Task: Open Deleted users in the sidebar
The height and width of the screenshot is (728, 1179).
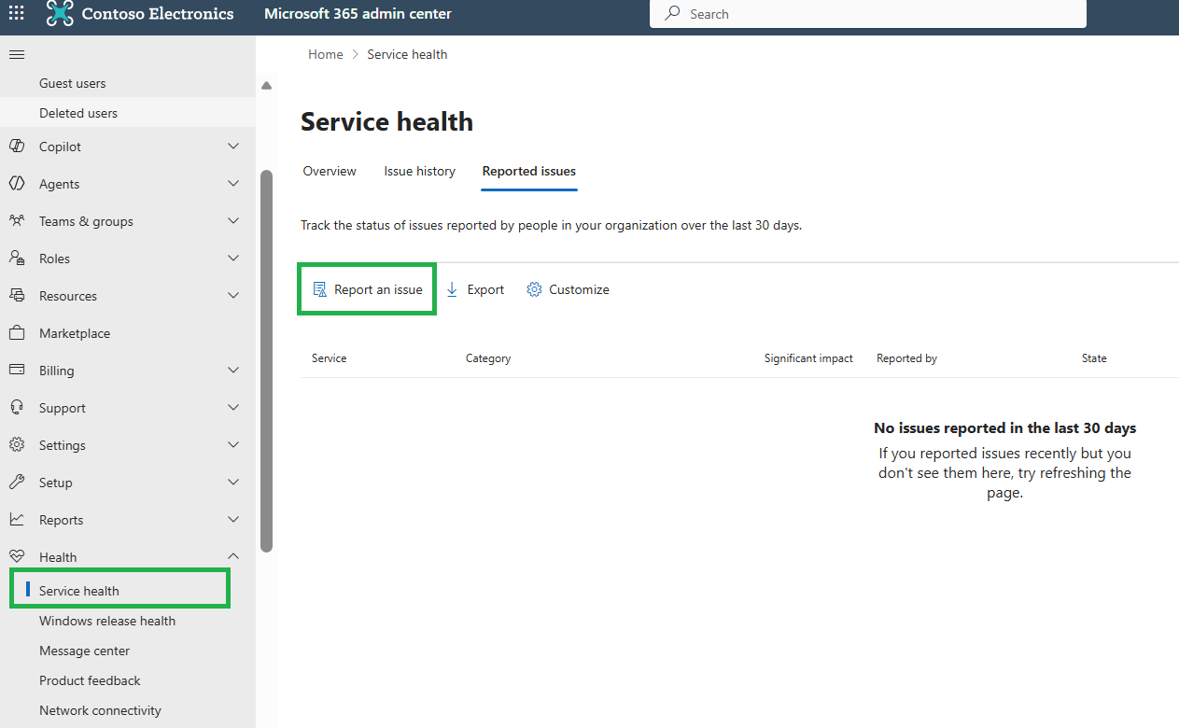Action: pos(78,113)
